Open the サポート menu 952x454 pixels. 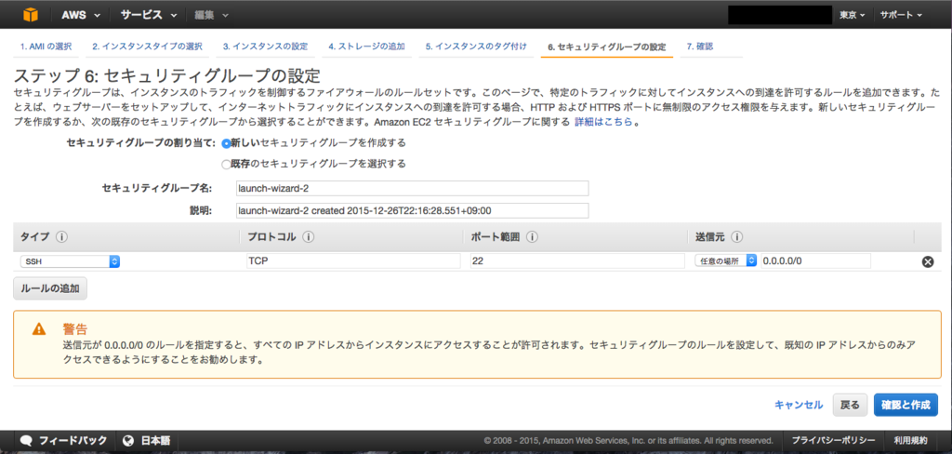tap(901, 15)
